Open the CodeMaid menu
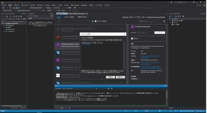The height and width of the screenshot is (113, 207). click(84, 5)
